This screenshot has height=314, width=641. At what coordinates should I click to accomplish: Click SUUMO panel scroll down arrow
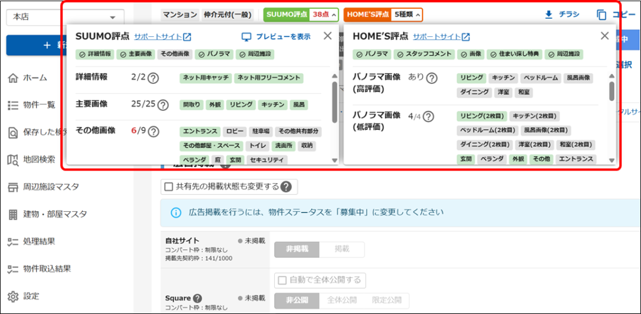(334, 160)
